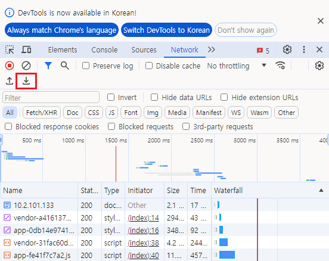Image resolution: width=329 pixels, height=261 pixels.
Task: Click the red error count badge
Action: [263, 51]
